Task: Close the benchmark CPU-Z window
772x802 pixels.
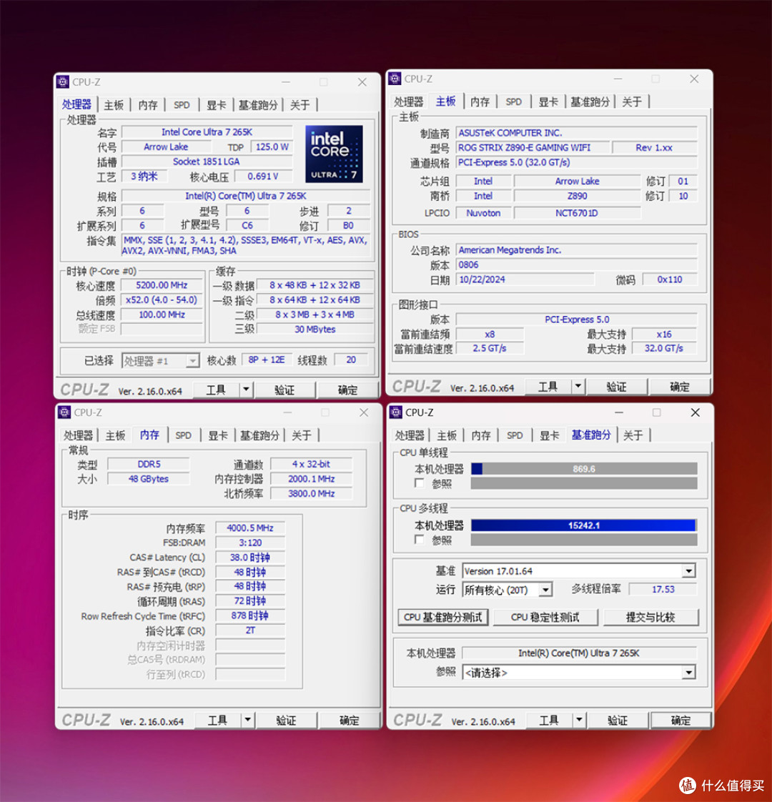Action: point(696,412)
